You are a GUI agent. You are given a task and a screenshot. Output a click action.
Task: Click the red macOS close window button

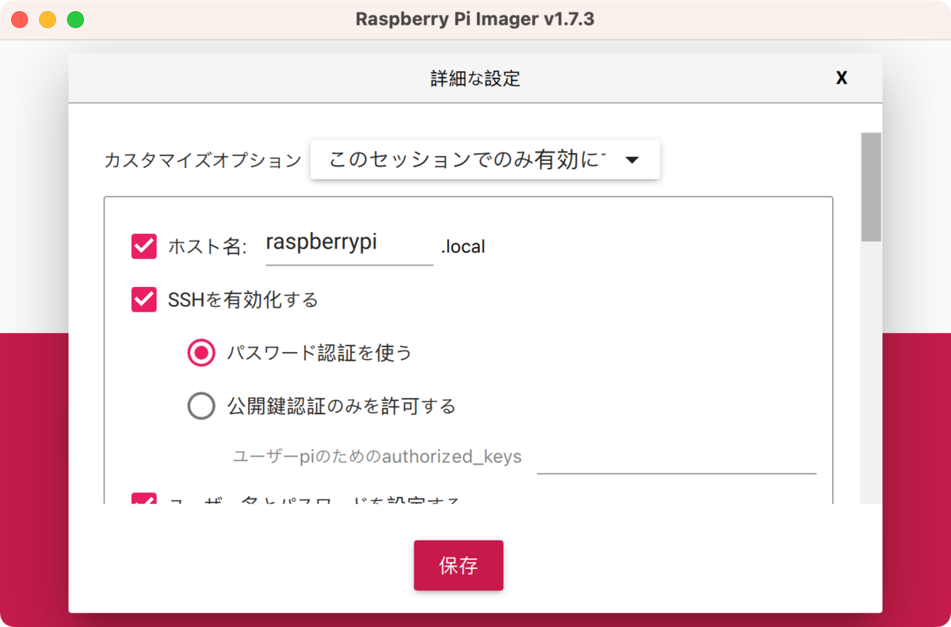pyautogui.click(x=20, y=20)
